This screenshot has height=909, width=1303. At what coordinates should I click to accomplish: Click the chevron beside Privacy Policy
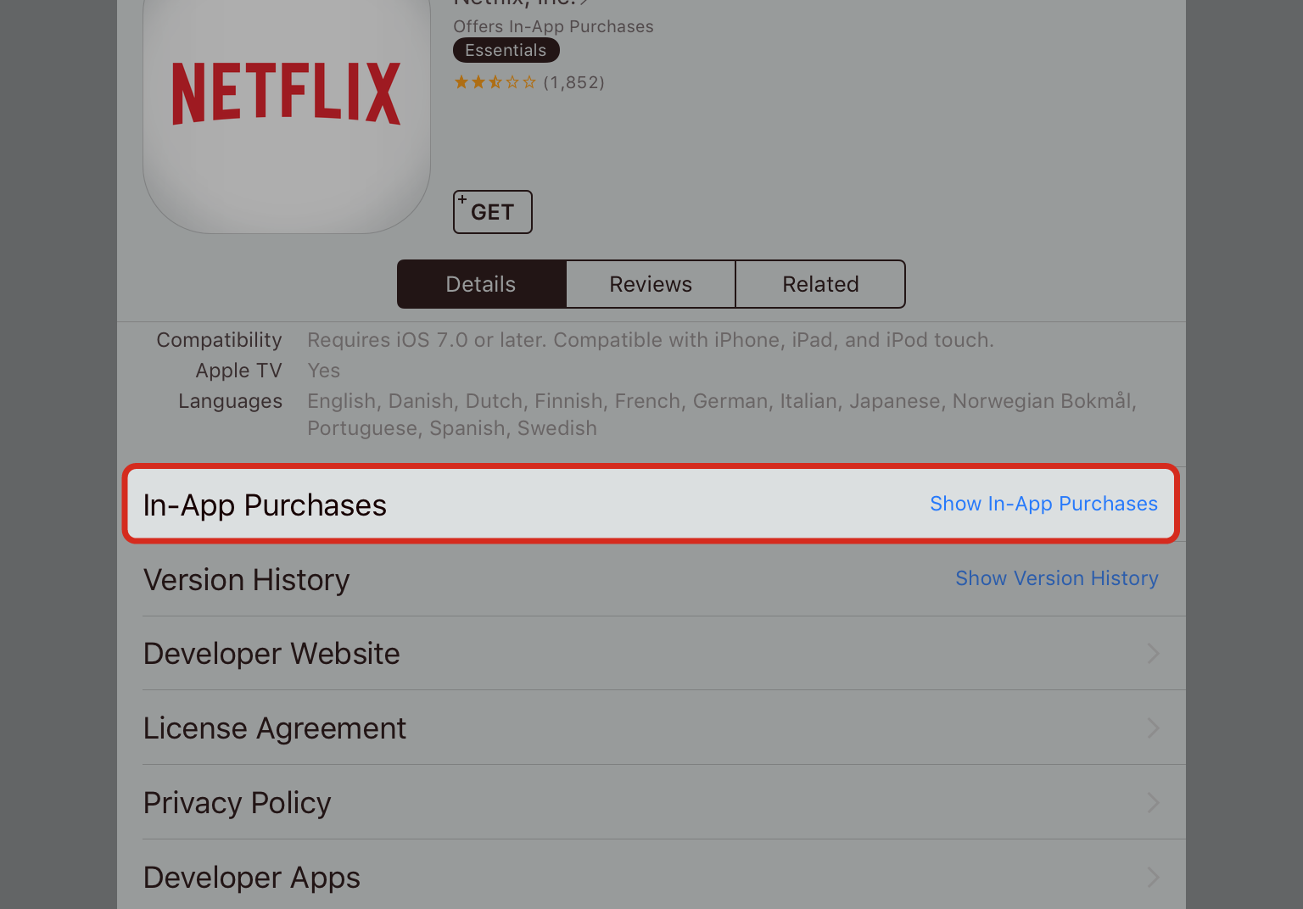pyautogui.click(x=1153, y=803)
